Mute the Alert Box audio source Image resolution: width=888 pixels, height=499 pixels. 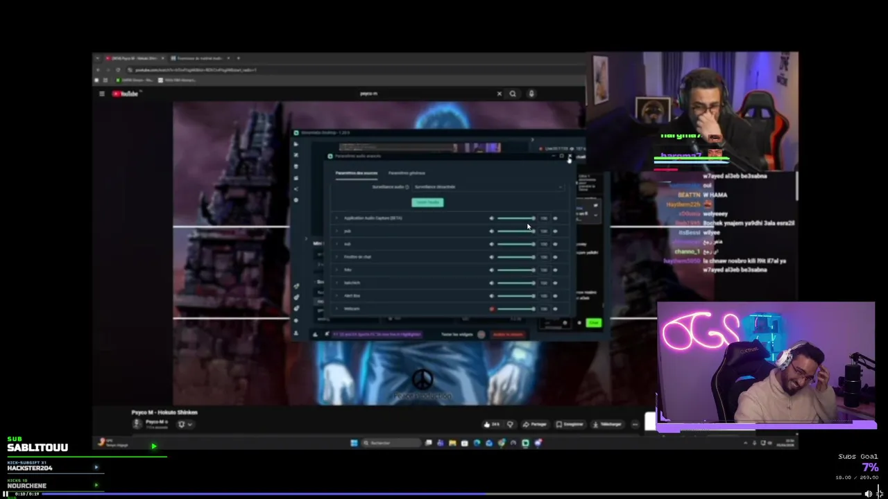point(491,296)
